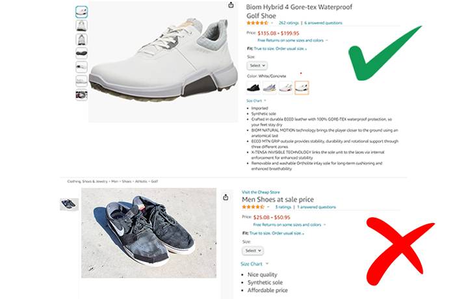The height and width of the screenshot is (299, 468).
Task: Select the last video thumbnail in column
Action: [x=81, y=95]
